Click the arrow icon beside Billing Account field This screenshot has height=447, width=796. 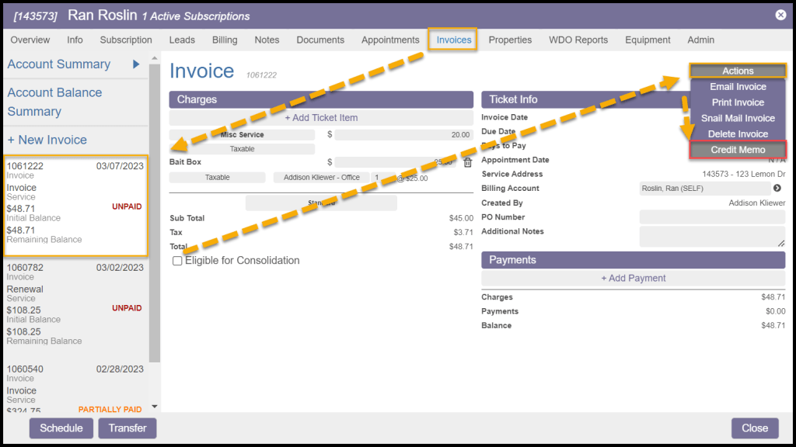click(777, 189)
